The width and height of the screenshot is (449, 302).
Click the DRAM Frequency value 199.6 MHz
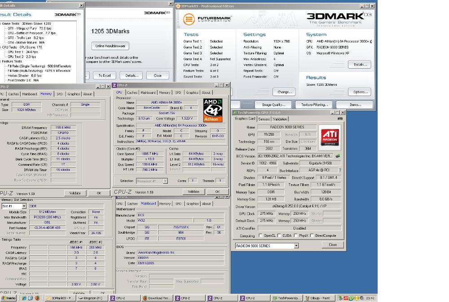click(63, 128)
